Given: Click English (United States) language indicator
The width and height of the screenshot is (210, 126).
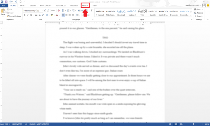Looking at the screenshot, I should pyautogui.click(x=39, y=124).
